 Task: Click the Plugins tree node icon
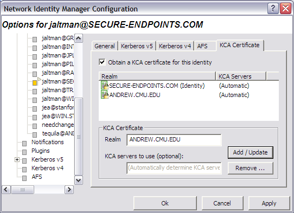click(x=24, y=152)
